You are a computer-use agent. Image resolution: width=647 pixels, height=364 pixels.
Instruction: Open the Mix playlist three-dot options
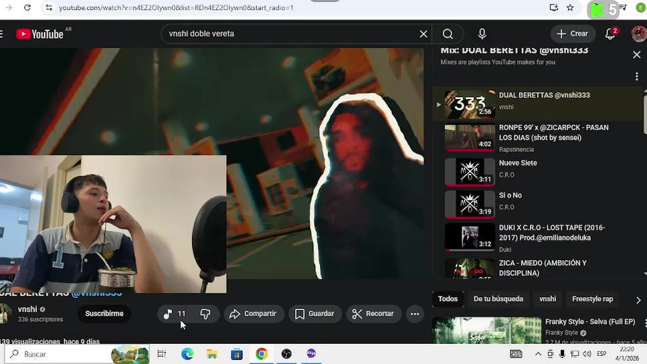(x=637, y=76)
